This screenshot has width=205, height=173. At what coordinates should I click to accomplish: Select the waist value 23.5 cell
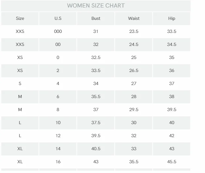[x=134, y=32]
